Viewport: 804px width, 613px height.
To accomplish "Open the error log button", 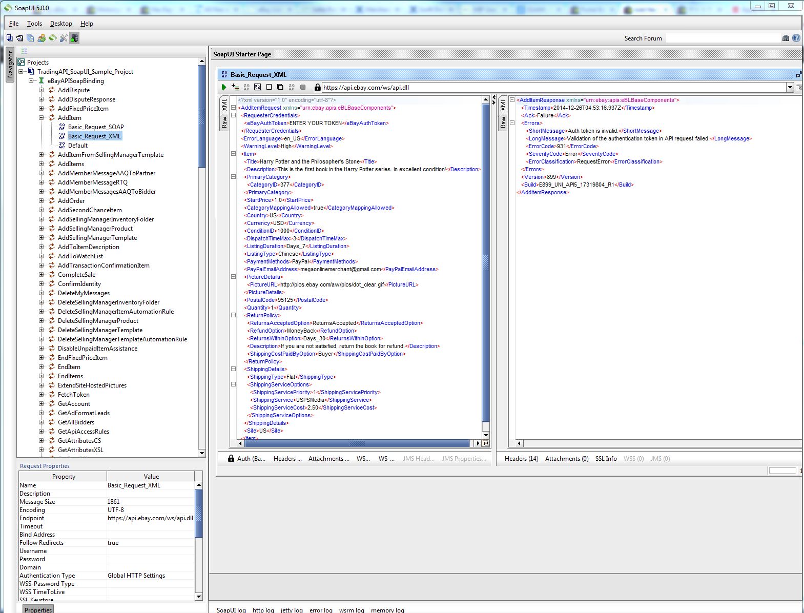I will pyautogui.click(x=321, y=610).
